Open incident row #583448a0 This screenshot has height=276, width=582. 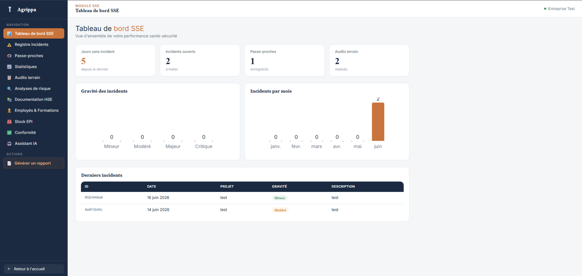click(x=242, y=197)
